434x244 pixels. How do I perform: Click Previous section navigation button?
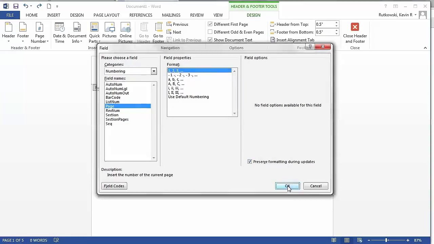point(177,24)
